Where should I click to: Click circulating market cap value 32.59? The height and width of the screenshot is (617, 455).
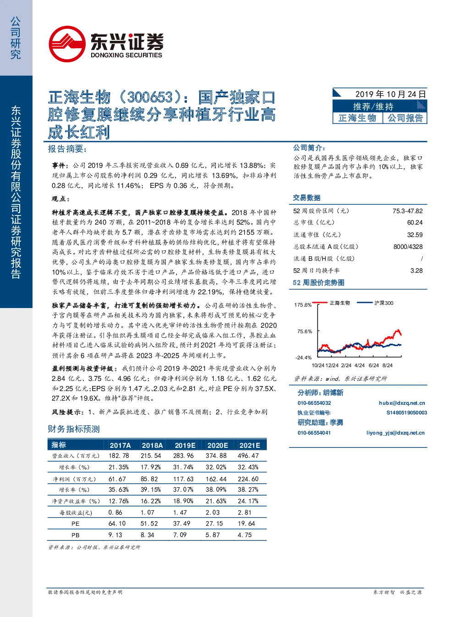415,235
